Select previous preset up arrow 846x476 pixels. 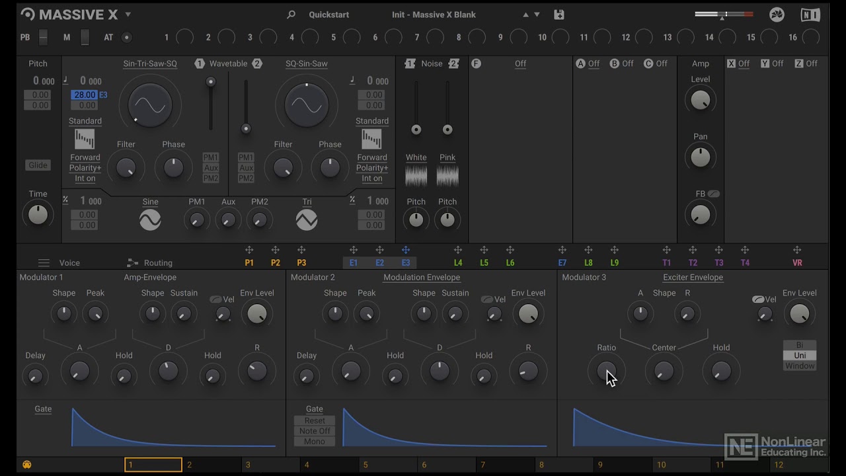point(526,15)
